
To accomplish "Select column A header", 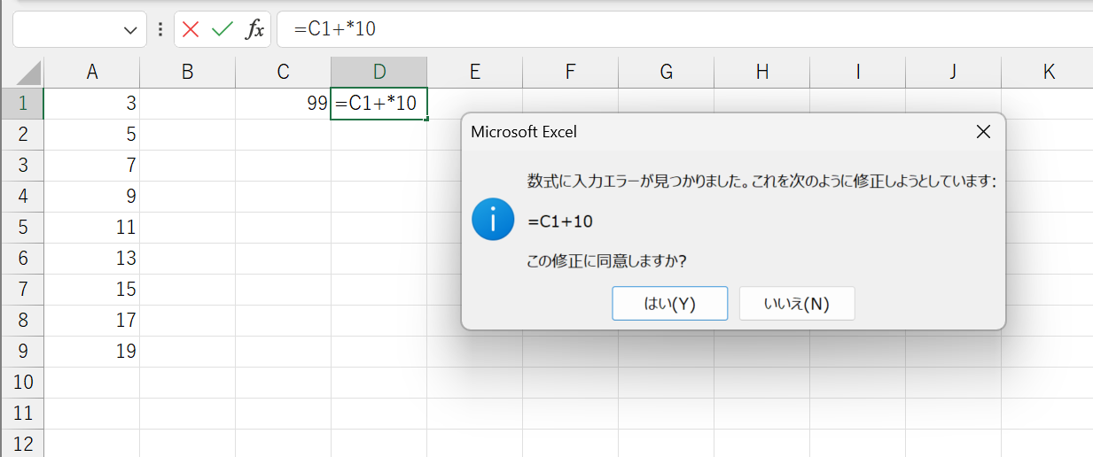I will click(x=92, y=73).
